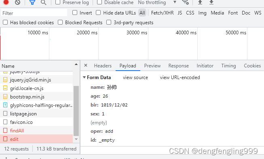Check 3rd-party requests option
Screen dimensions: 264x159
coord(109,22)
